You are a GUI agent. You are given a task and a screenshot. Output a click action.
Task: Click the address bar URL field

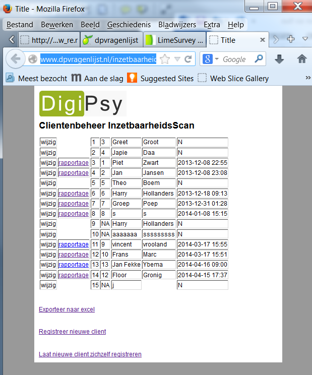pyautogui.click(x=98, y=59)
